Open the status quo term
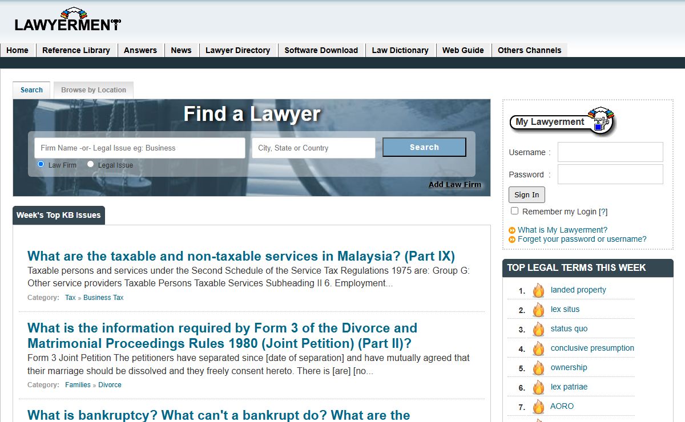The height and width of the screenshot is (422, 685). click(x=569, y=328)
